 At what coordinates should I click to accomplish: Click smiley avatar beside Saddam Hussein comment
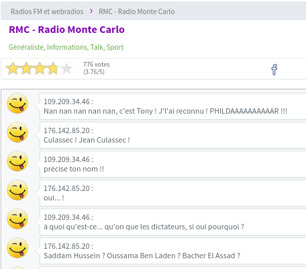tap(17, 248)
